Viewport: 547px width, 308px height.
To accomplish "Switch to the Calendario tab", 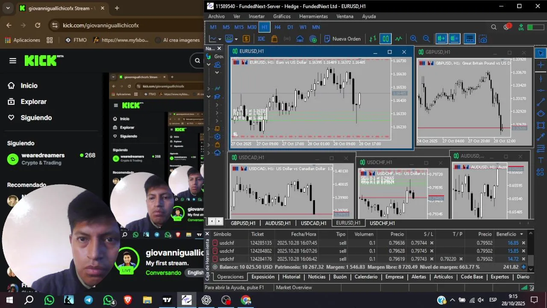I will coord(366,277).
